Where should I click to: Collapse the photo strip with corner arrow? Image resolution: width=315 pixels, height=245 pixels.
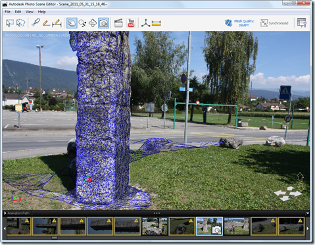307,213
